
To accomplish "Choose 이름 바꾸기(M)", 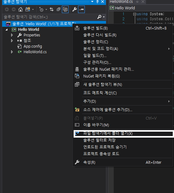I will pos(123,125).
